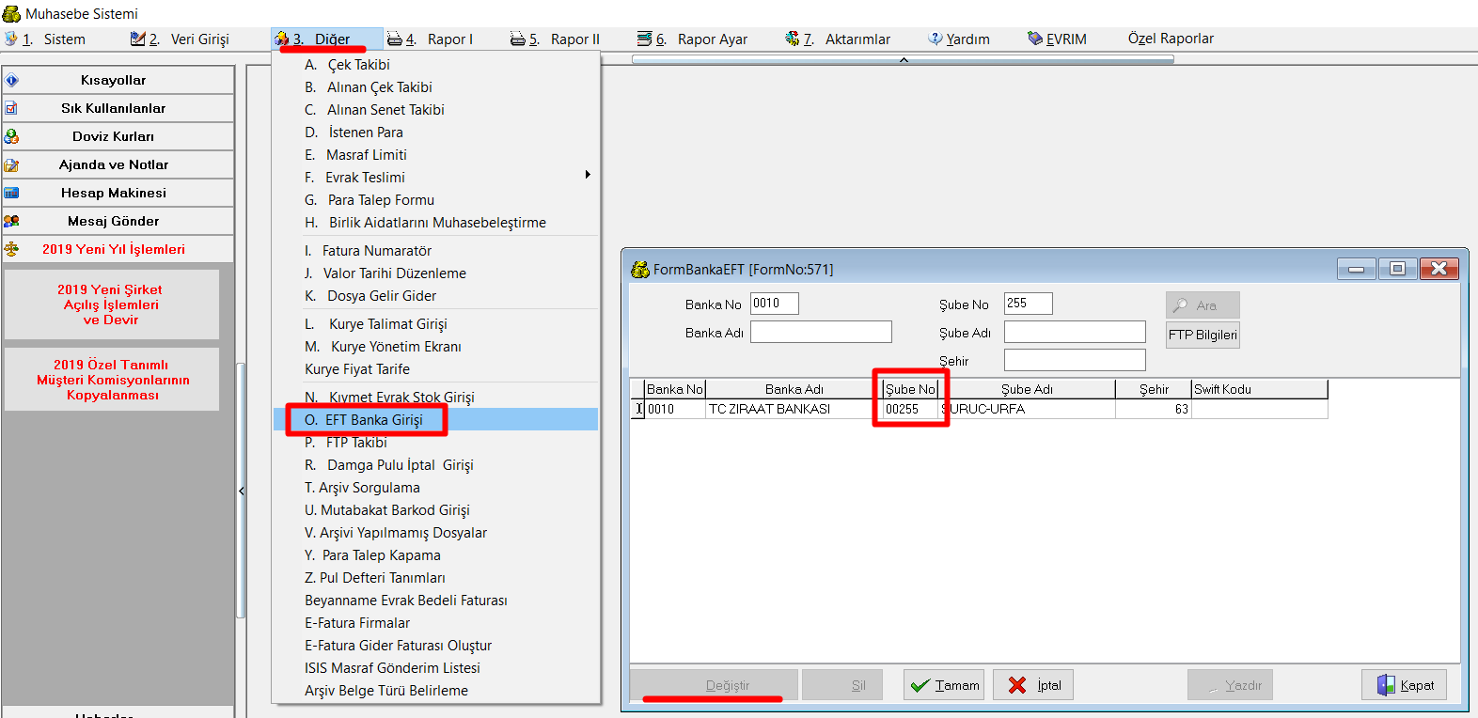Click the Kısayollar sidebar icon
The image size is (1478, 718).
click(x=12, y=80)
